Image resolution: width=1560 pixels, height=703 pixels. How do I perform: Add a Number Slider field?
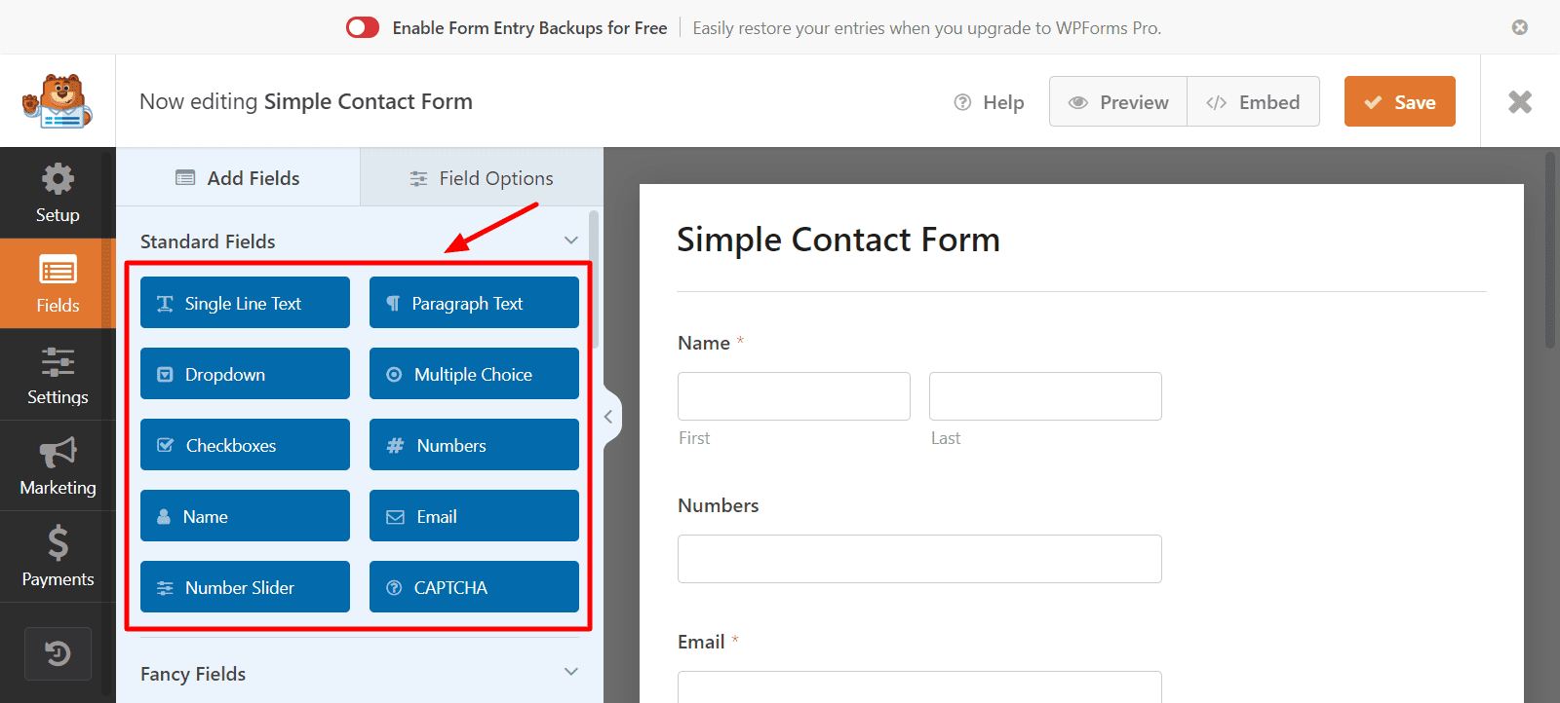(x=245, y=587)
